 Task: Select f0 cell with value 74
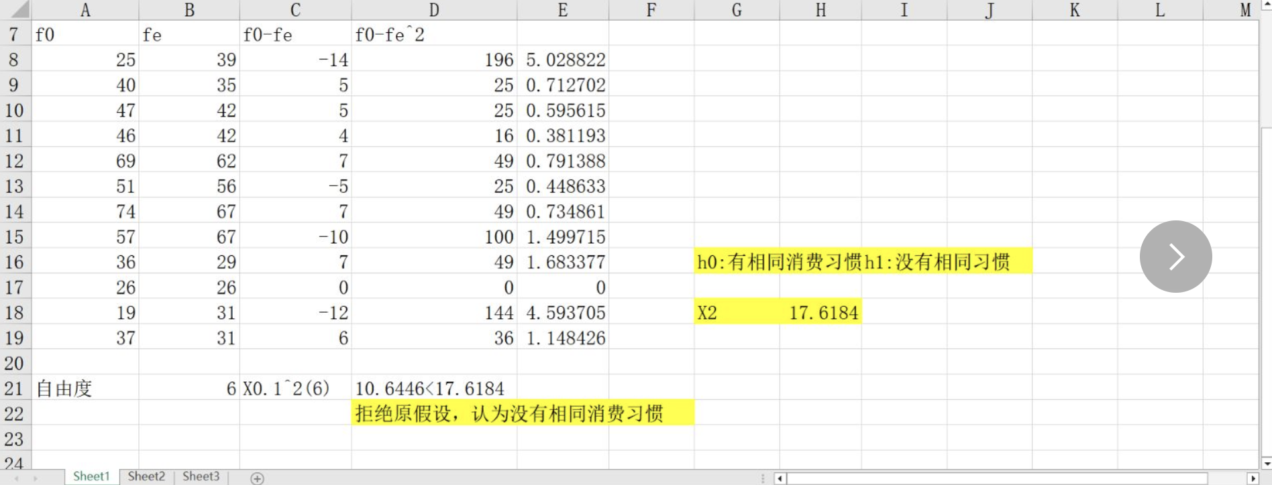(85, 212)
